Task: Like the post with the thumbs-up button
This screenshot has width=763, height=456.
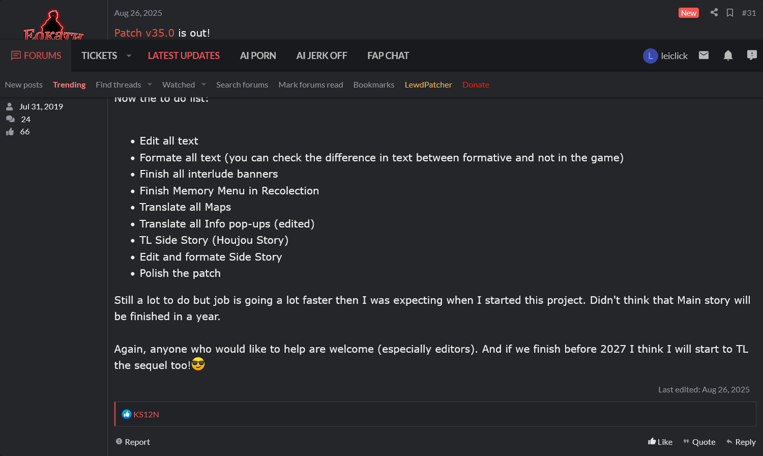Action: pos(660,442)
